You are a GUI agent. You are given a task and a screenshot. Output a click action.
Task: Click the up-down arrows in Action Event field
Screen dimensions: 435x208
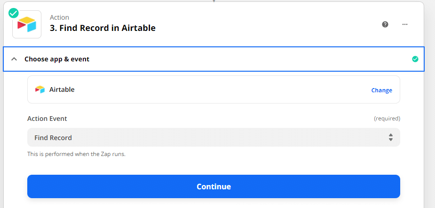(391, 137)
